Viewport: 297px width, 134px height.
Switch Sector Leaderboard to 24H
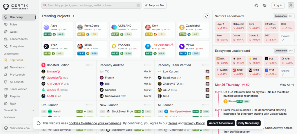(291, 16)
